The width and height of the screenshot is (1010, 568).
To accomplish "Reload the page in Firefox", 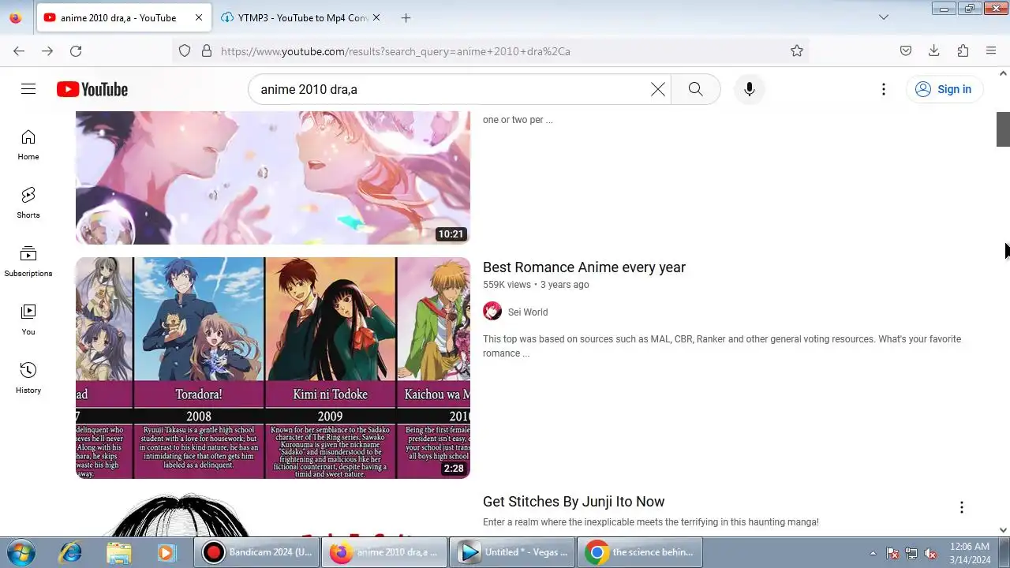I will pos(76,50).
